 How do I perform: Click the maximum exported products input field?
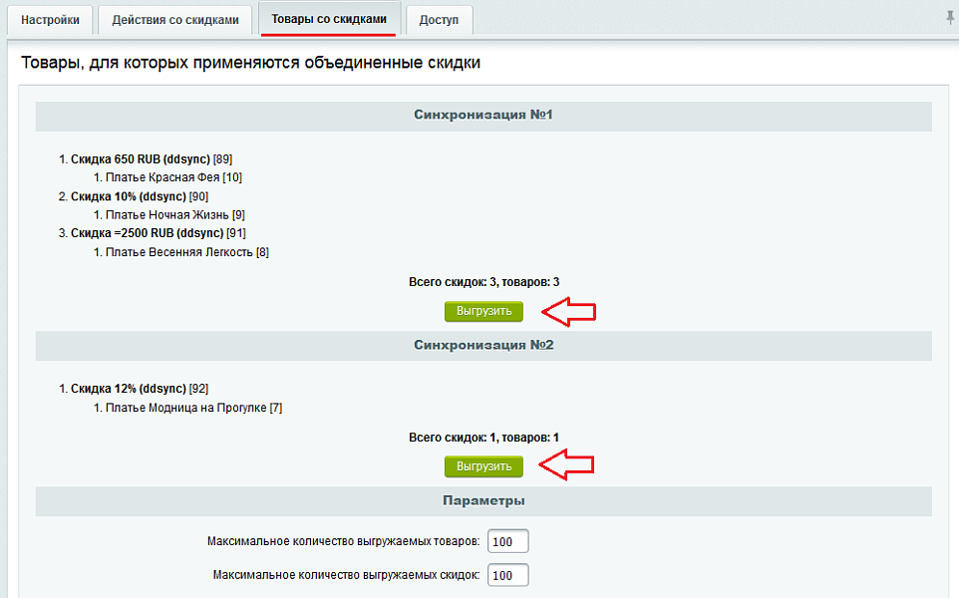point(507,540)
